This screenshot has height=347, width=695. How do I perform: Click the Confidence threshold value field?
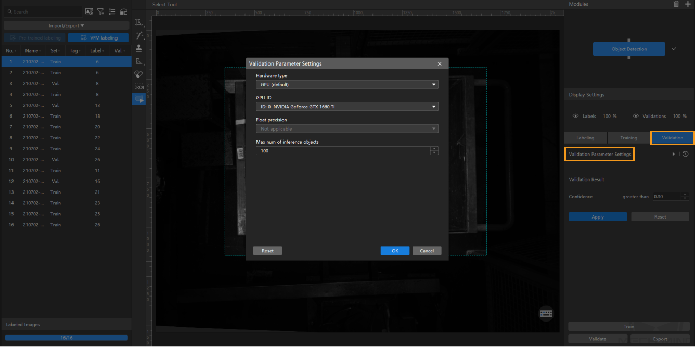(x=666, y=197)
